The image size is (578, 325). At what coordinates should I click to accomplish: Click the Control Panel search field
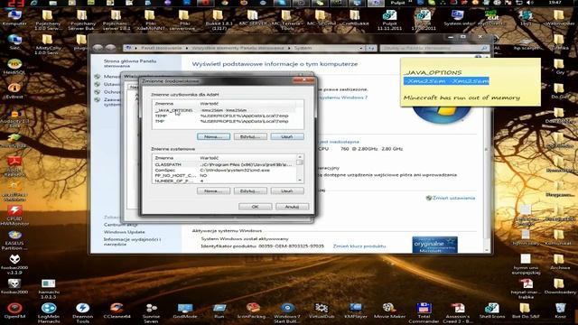[434, 48]
